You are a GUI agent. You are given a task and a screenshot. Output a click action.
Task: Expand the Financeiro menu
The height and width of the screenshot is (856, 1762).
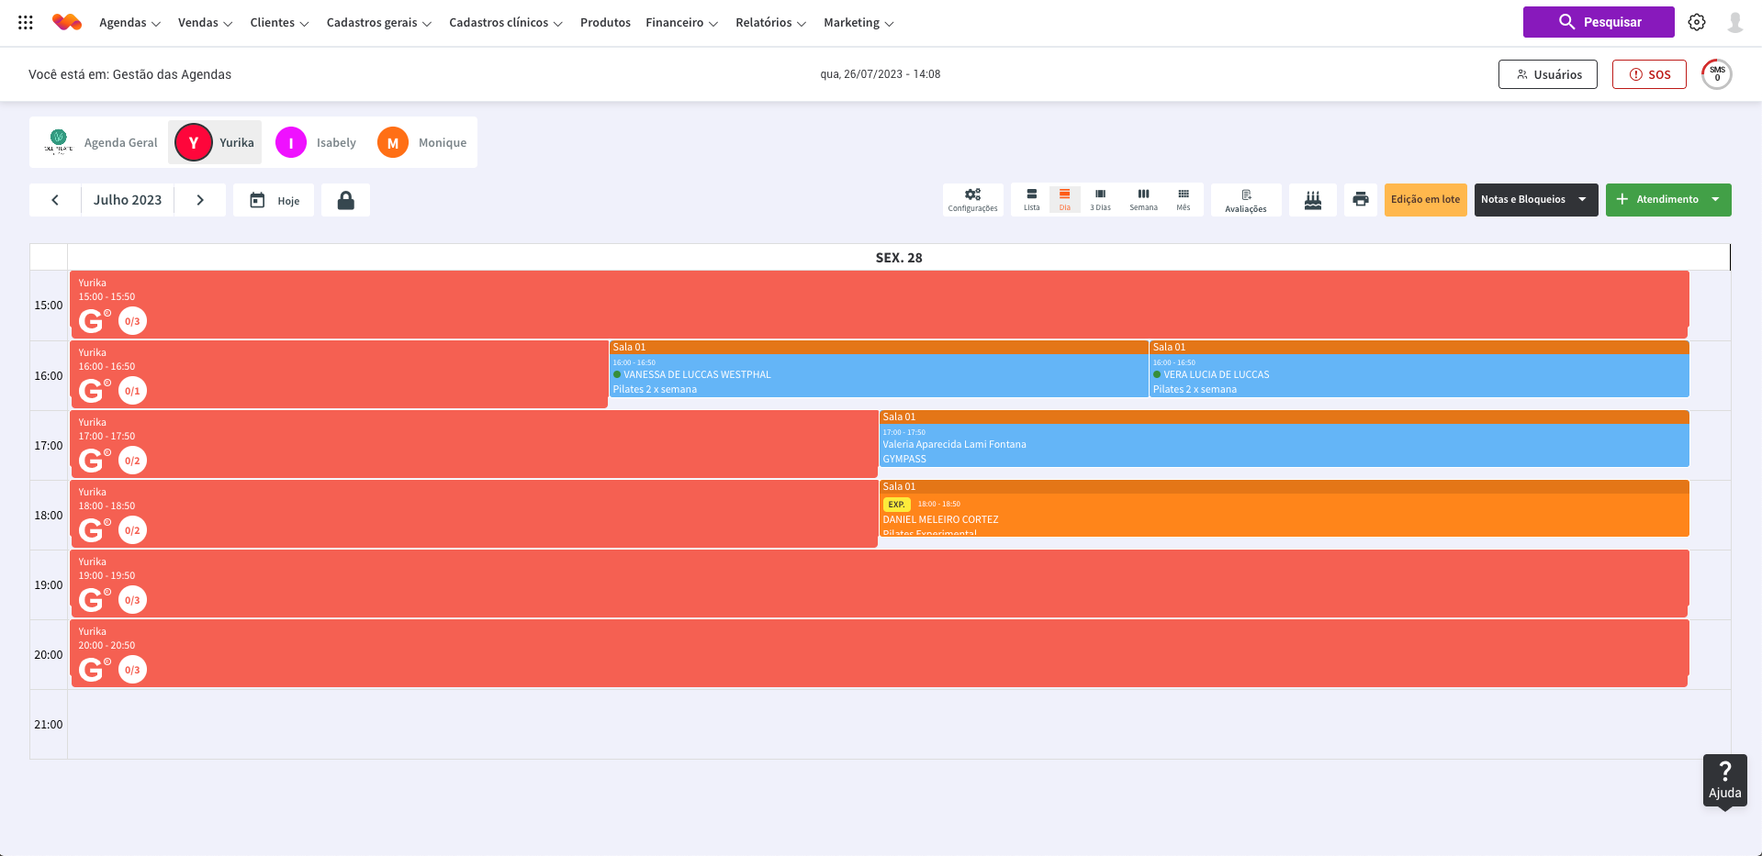(681, 23)
